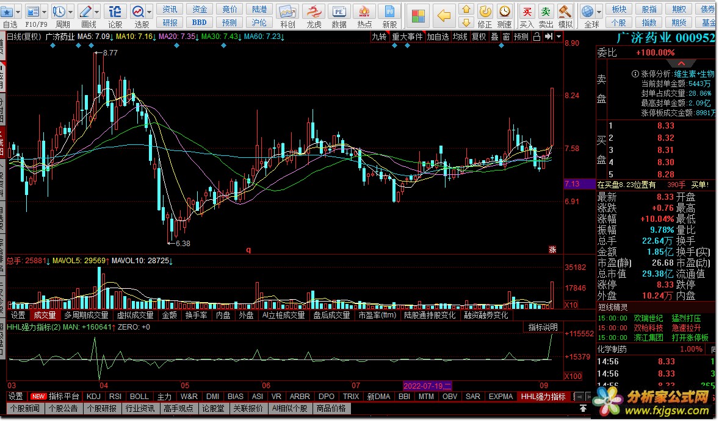719x421 pixels.
Task: Click the 沪伦 button
Action: point(259,22)
